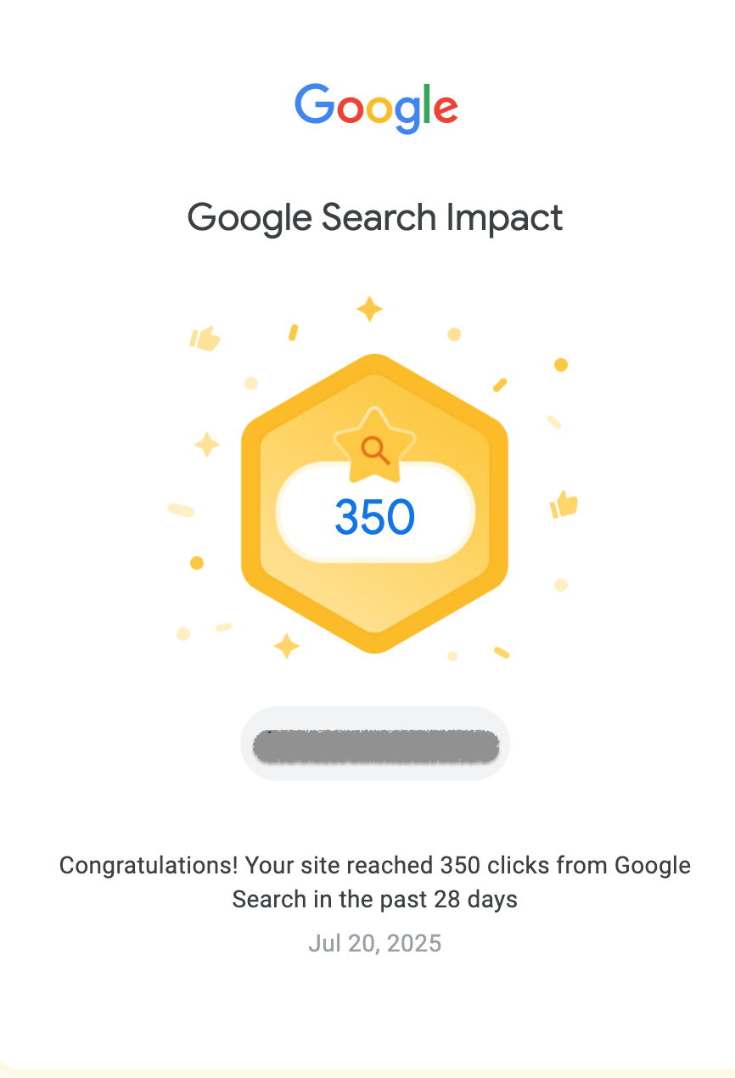
Task: Click the thumbs-up icon left of the badge
Action: 205,340
